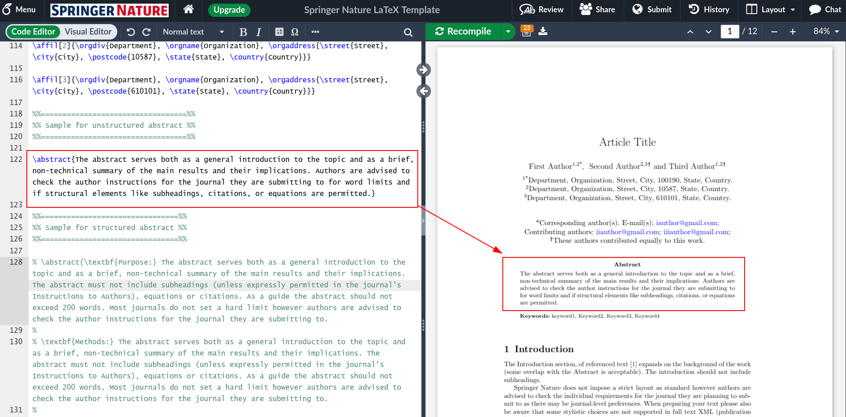Image resolution: width=846 pixels, height=417 pixels.
Task: Insert a symbol with the Omega icon
Action: coord(295,32)
